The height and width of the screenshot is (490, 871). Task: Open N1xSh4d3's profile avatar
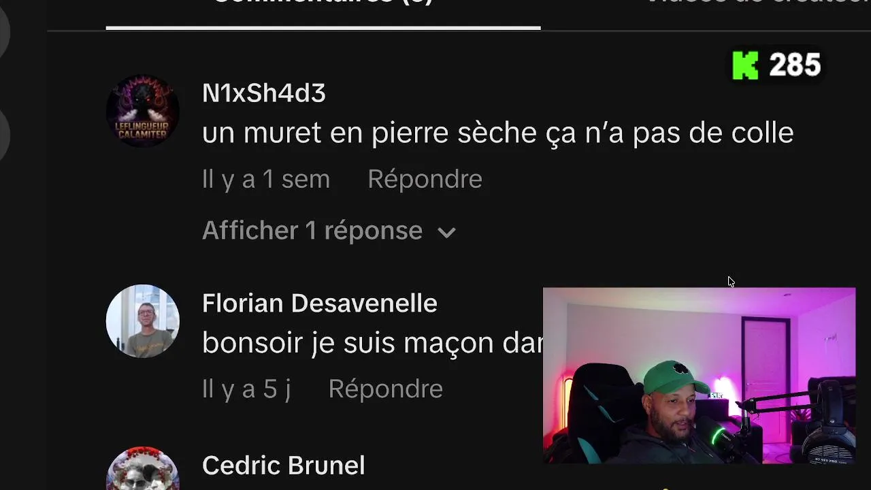click(x=143, y=111)
